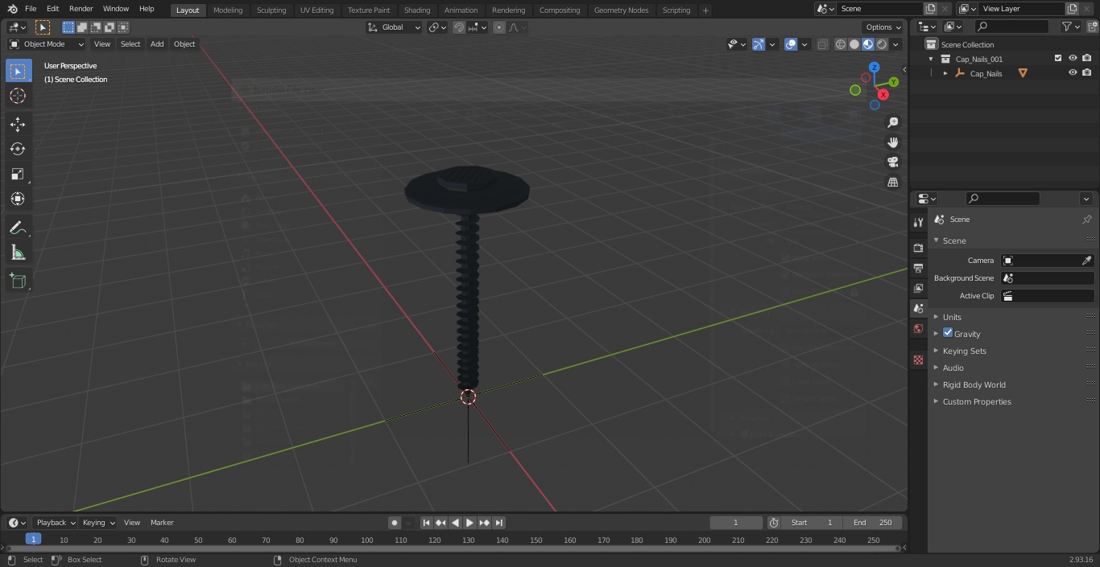Click the pan view hand icon

tap(892, 142)
